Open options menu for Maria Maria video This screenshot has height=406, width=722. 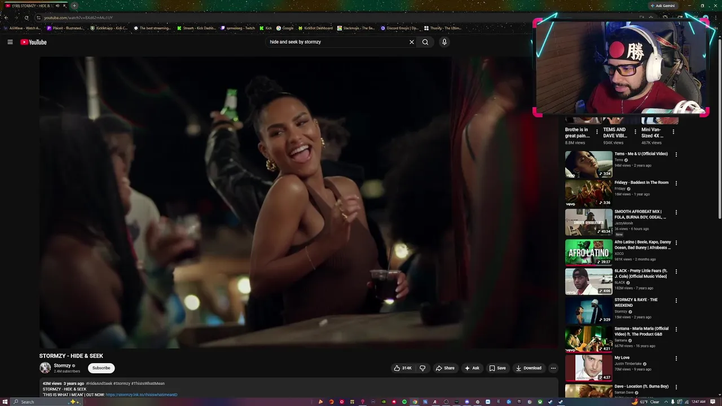(x=676, y=329)
